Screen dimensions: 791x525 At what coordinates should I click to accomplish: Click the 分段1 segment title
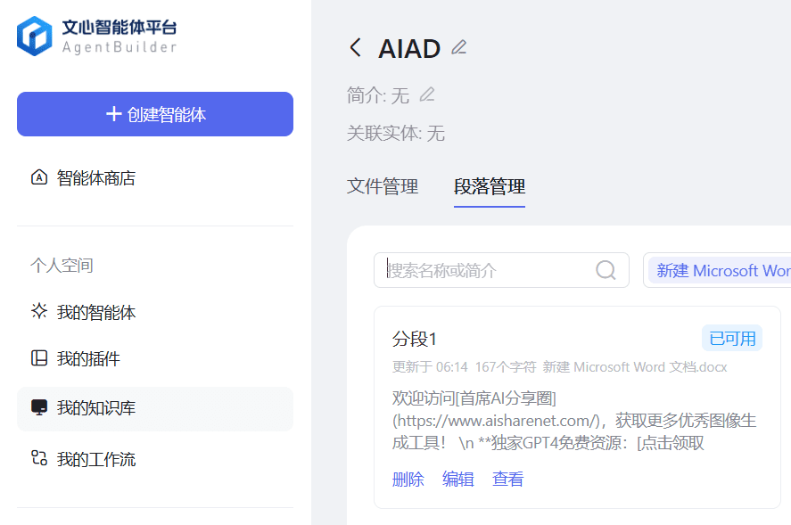tap(414, 339)
